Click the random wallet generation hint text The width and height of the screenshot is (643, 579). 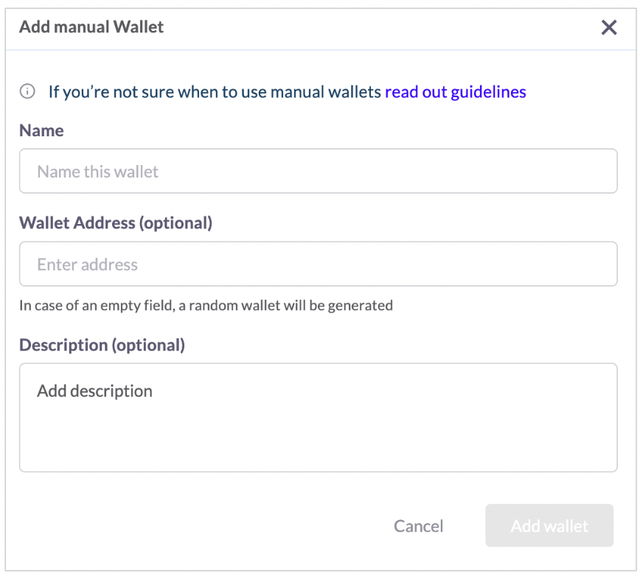tap(206, 305)
